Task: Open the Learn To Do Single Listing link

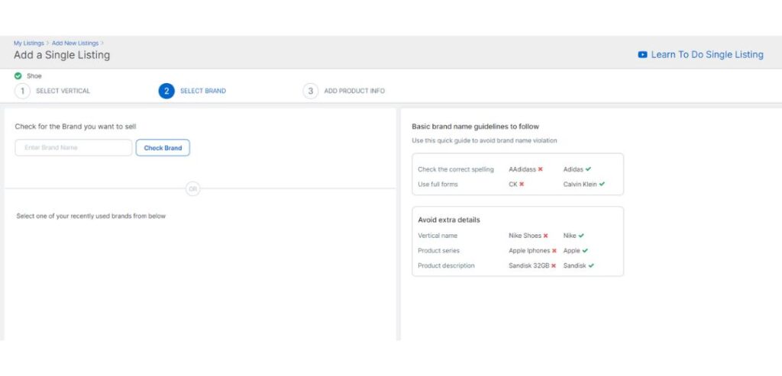Action: 706,55
